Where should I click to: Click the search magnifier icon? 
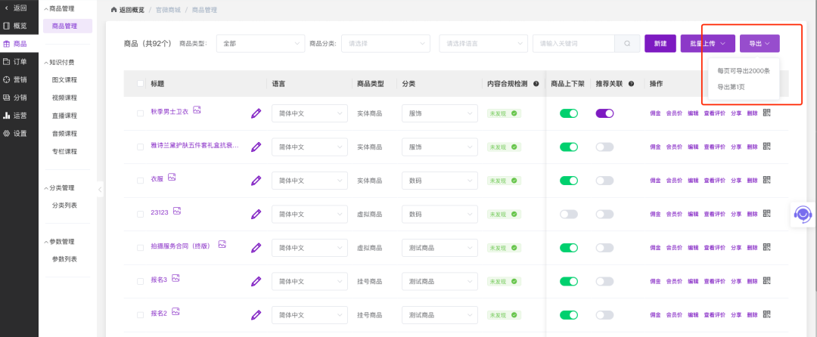click(626, 44)
